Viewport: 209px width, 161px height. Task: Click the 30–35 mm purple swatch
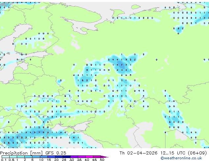(74, 157)
